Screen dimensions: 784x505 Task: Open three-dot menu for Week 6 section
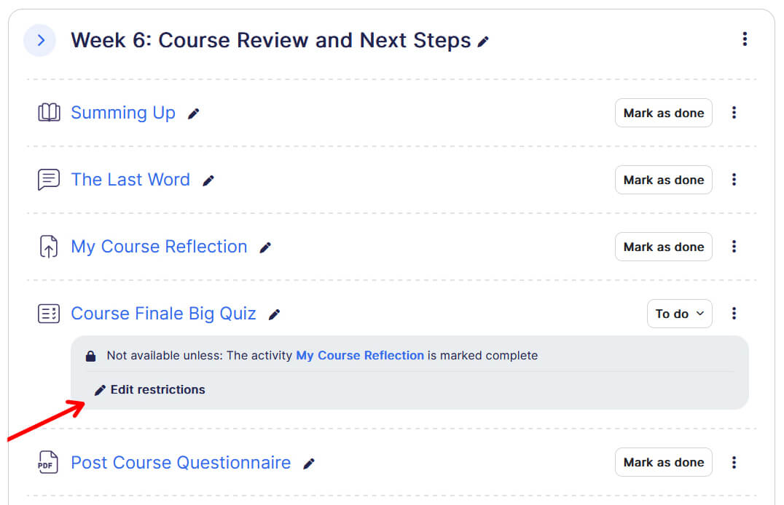tap(744, 39)
